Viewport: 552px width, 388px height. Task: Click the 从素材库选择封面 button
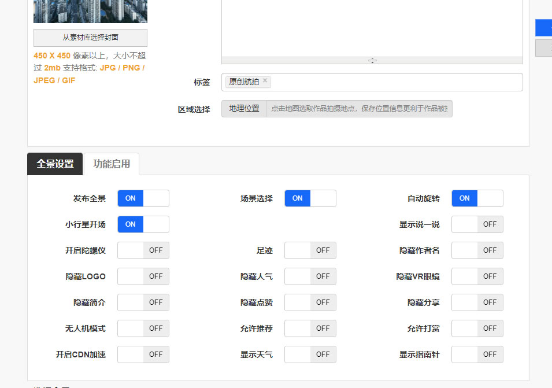coord(90,38)
